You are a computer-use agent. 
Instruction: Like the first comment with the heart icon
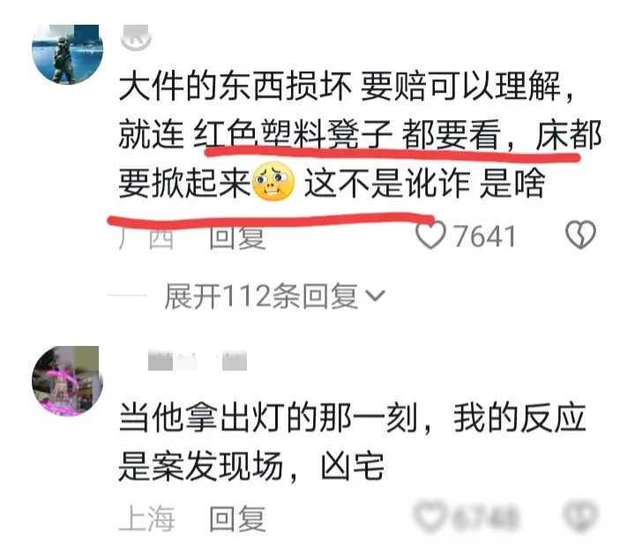[430, 234]
